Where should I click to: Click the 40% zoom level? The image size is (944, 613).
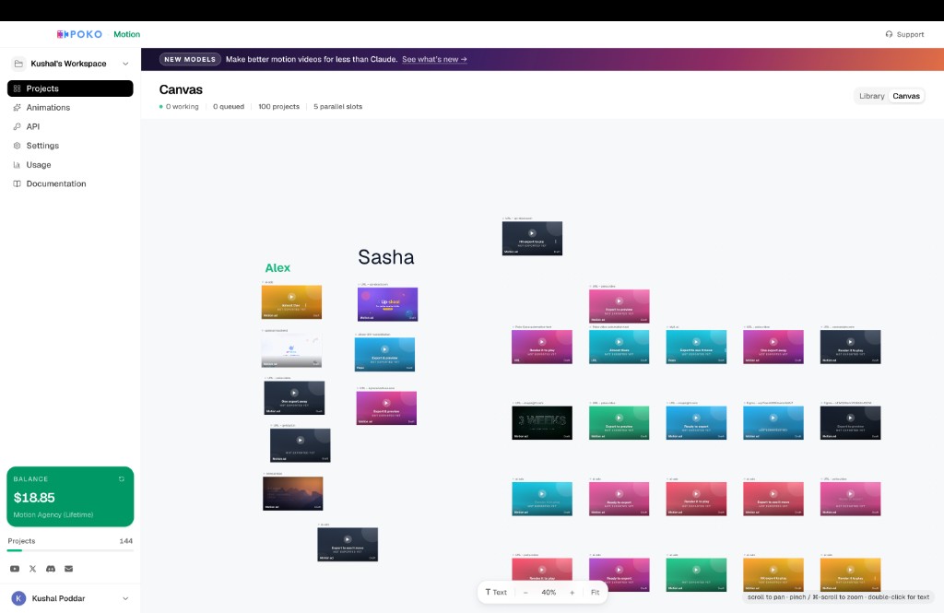coord(549,593)
